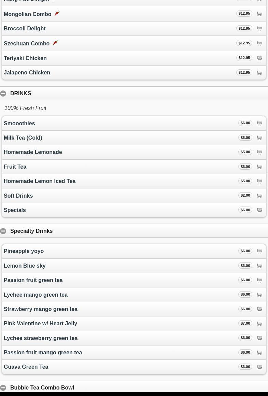
Task: Collapse the Specialty Drinks section
Action: [x=3, y=231]
